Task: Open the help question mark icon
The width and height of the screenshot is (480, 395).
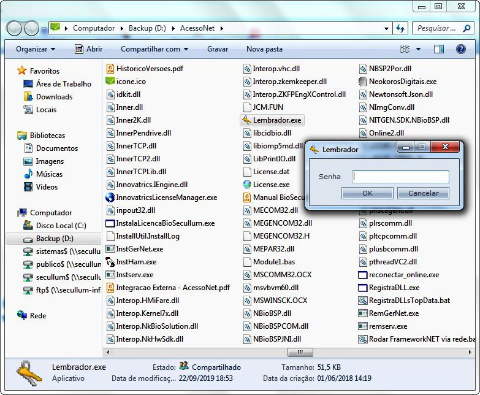Action: pyautogui.click(x=460, y=49)
